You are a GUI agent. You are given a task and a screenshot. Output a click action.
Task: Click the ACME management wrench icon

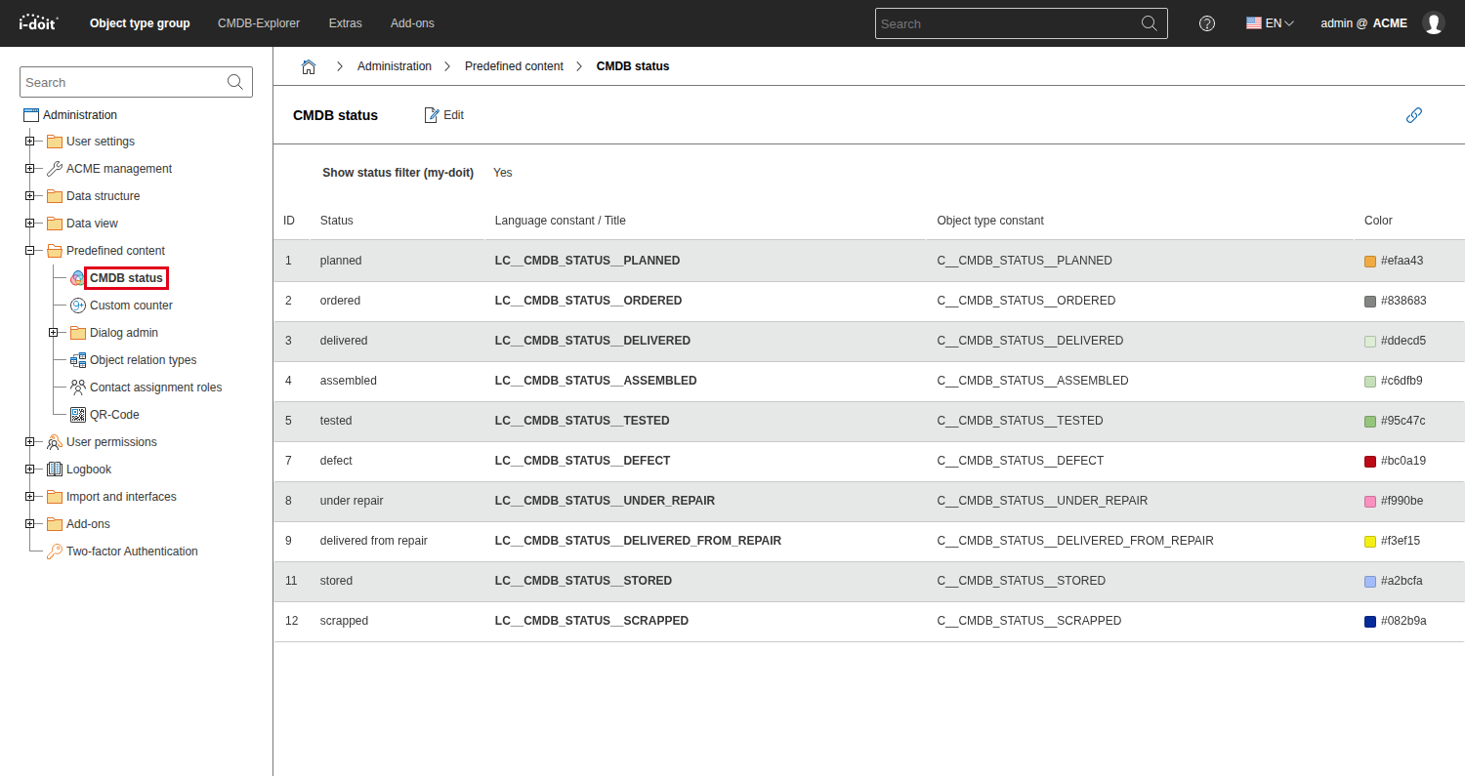[x=55, y=169]
